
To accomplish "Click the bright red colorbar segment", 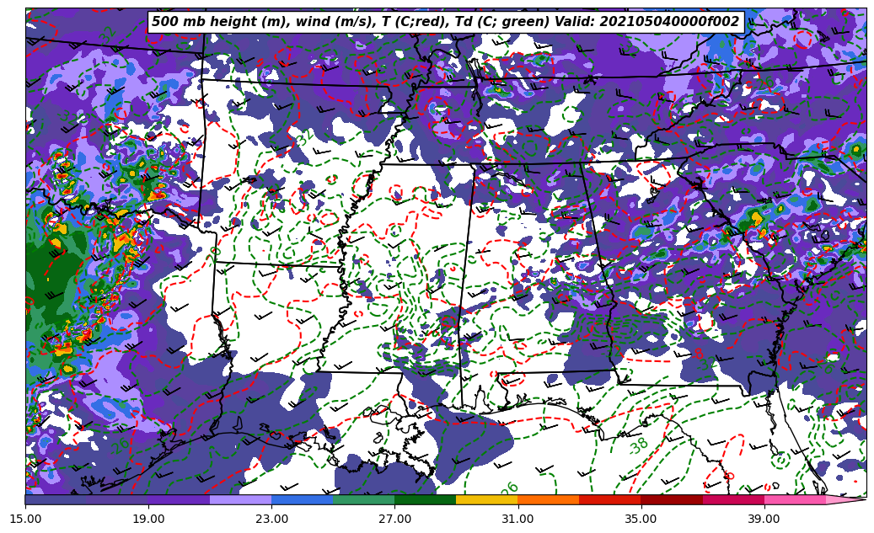I will click(609, 499).
